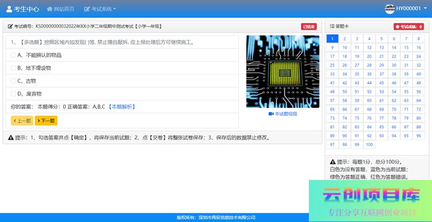Jump to question 80
Viewport: 432px width, 222px height.
419,118
